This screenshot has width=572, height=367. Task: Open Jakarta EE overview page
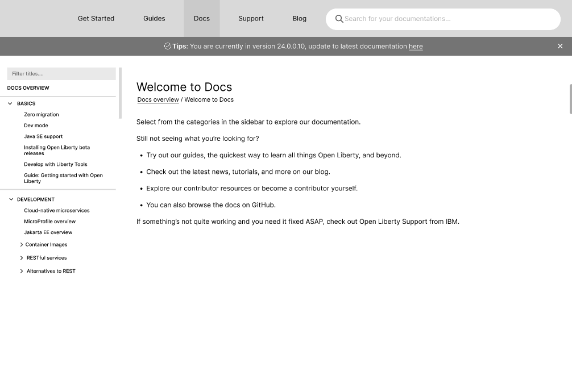pyautogui.click(x=48, y=232)
